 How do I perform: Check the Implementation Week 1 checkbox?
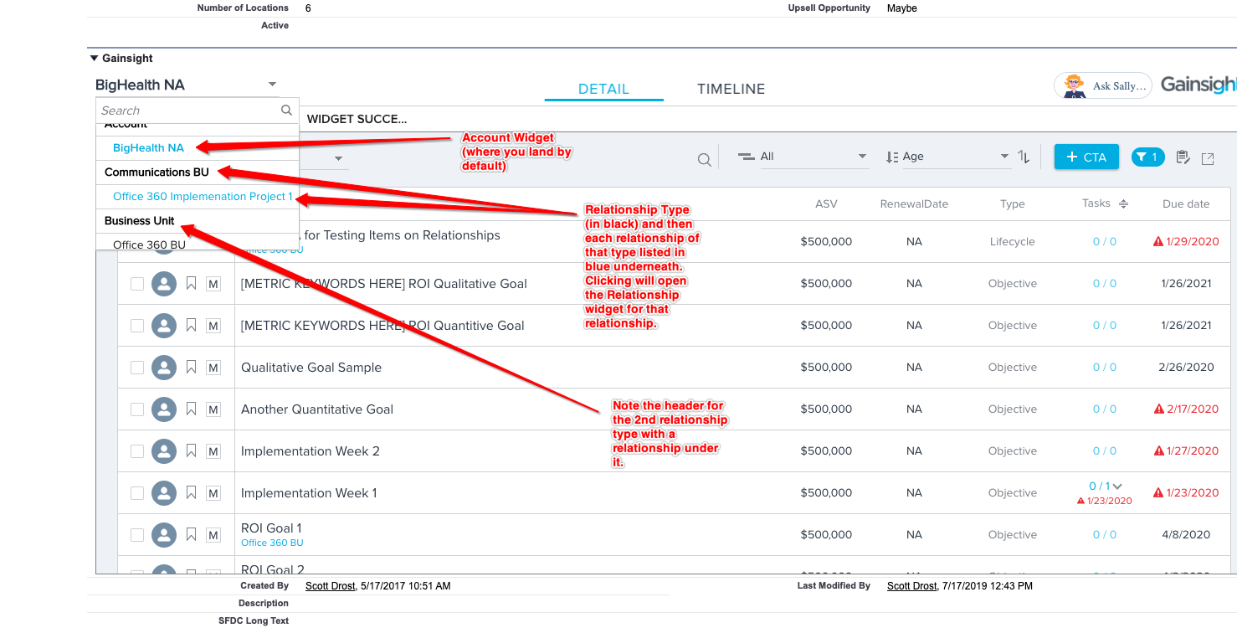(x=137, y=493)
